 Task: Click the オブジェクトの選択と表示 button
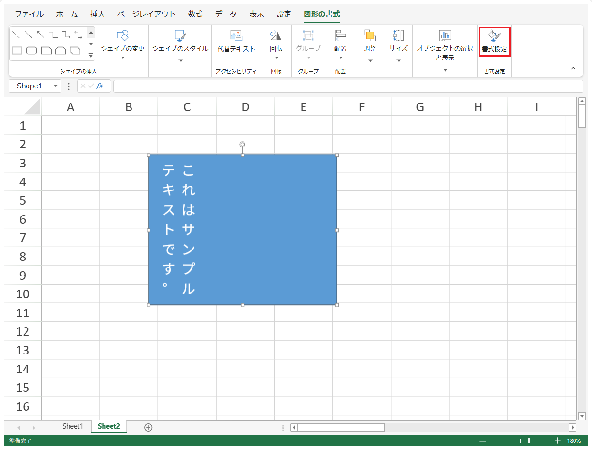pos(445,47)
